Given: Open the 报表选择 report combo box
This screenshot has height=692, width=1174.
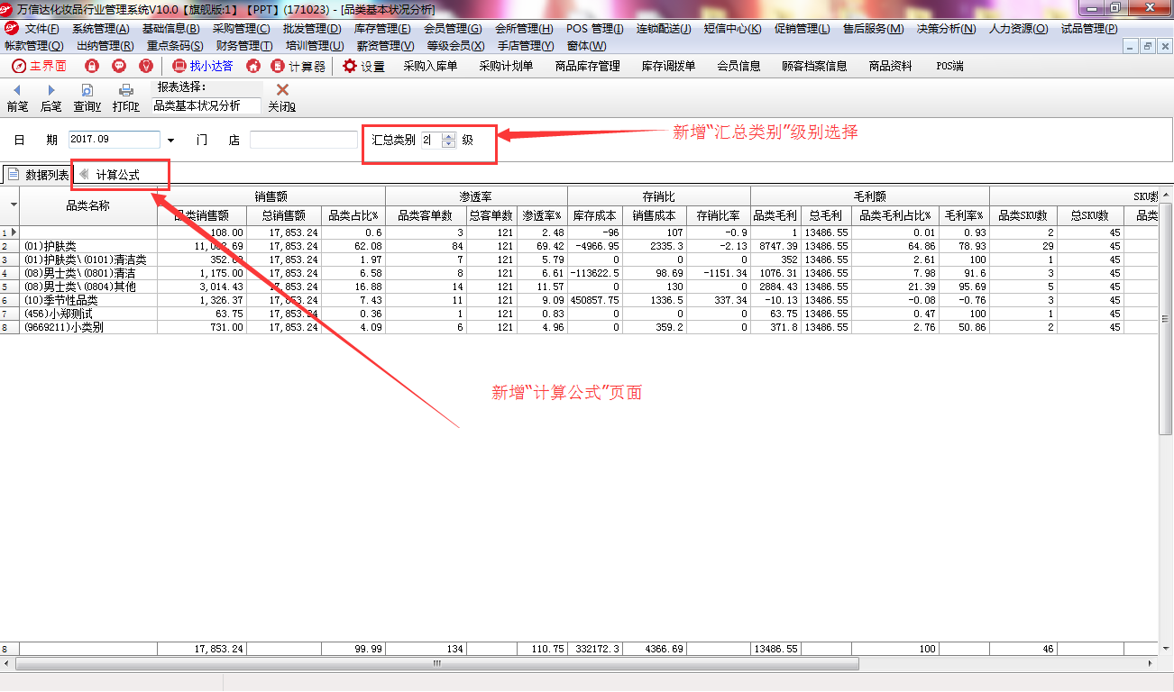Looking at the screenshot, I should click(206, 105).
